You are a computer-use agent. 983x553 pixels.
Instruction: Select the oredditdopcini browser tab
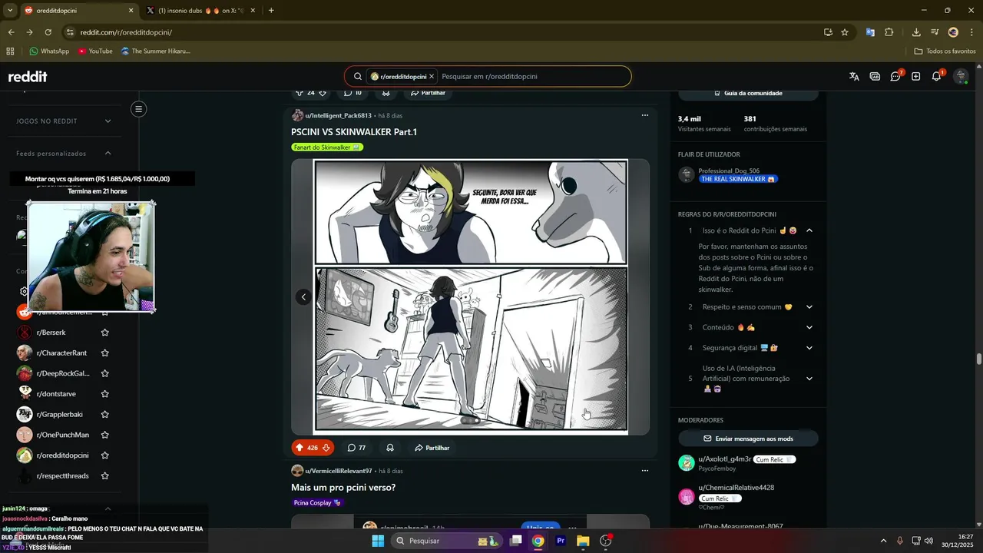click(x=78, y=11)
